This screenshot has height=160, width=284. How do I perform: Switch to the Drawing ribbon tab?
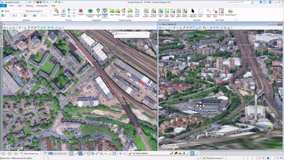pos(29,6)
